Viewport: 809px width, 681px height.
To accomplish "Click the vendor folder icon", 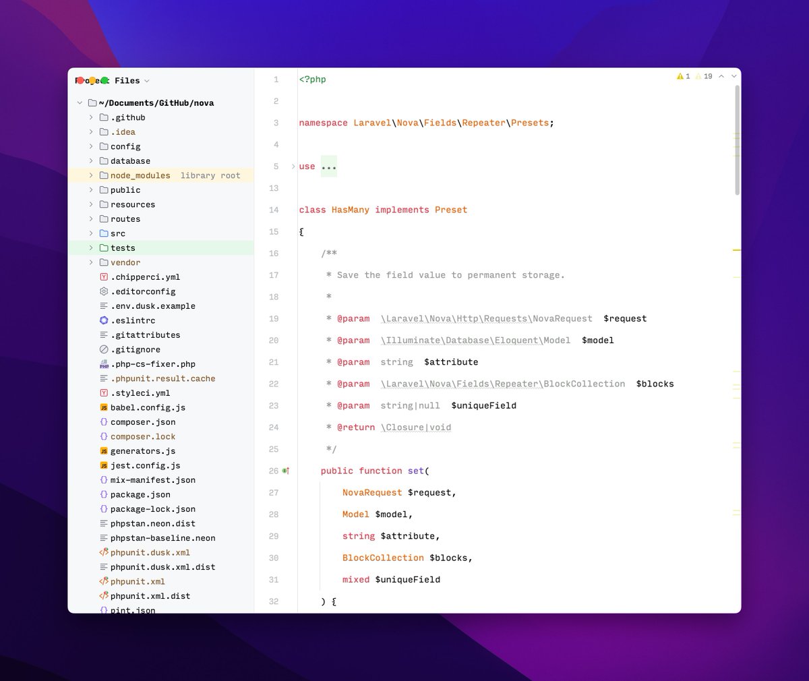I will tap(104, 262).
